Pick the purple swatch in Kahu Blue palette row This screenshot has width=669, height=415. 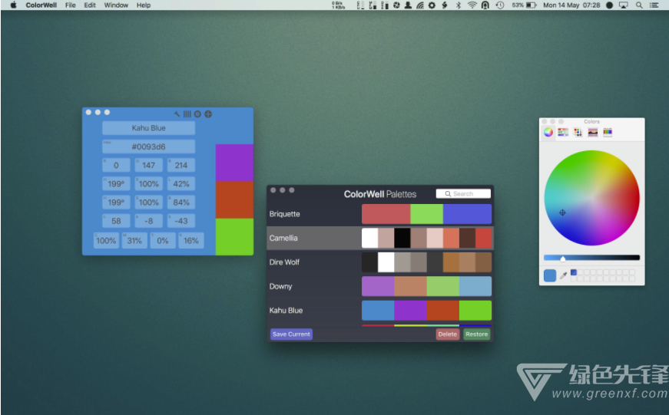coord(410,310)
